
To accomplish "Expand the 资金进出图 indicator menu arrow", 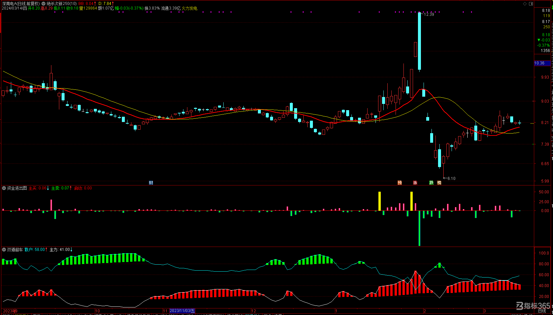I will pyautogui.click(x=4, y=188).
